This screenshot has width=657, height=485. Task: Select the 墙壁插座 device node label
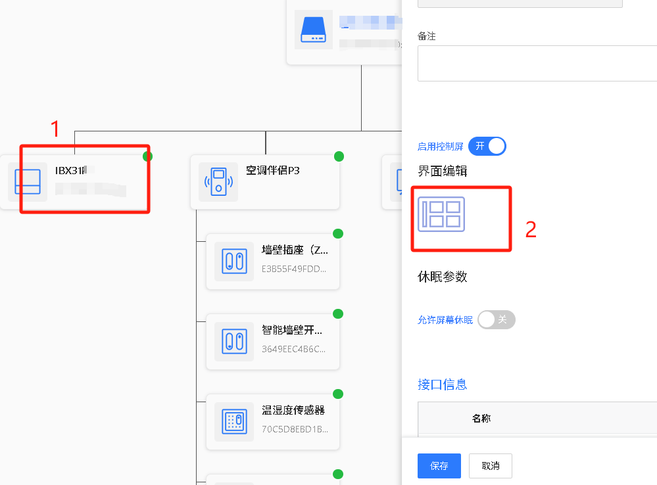click(x=293, y=250)
